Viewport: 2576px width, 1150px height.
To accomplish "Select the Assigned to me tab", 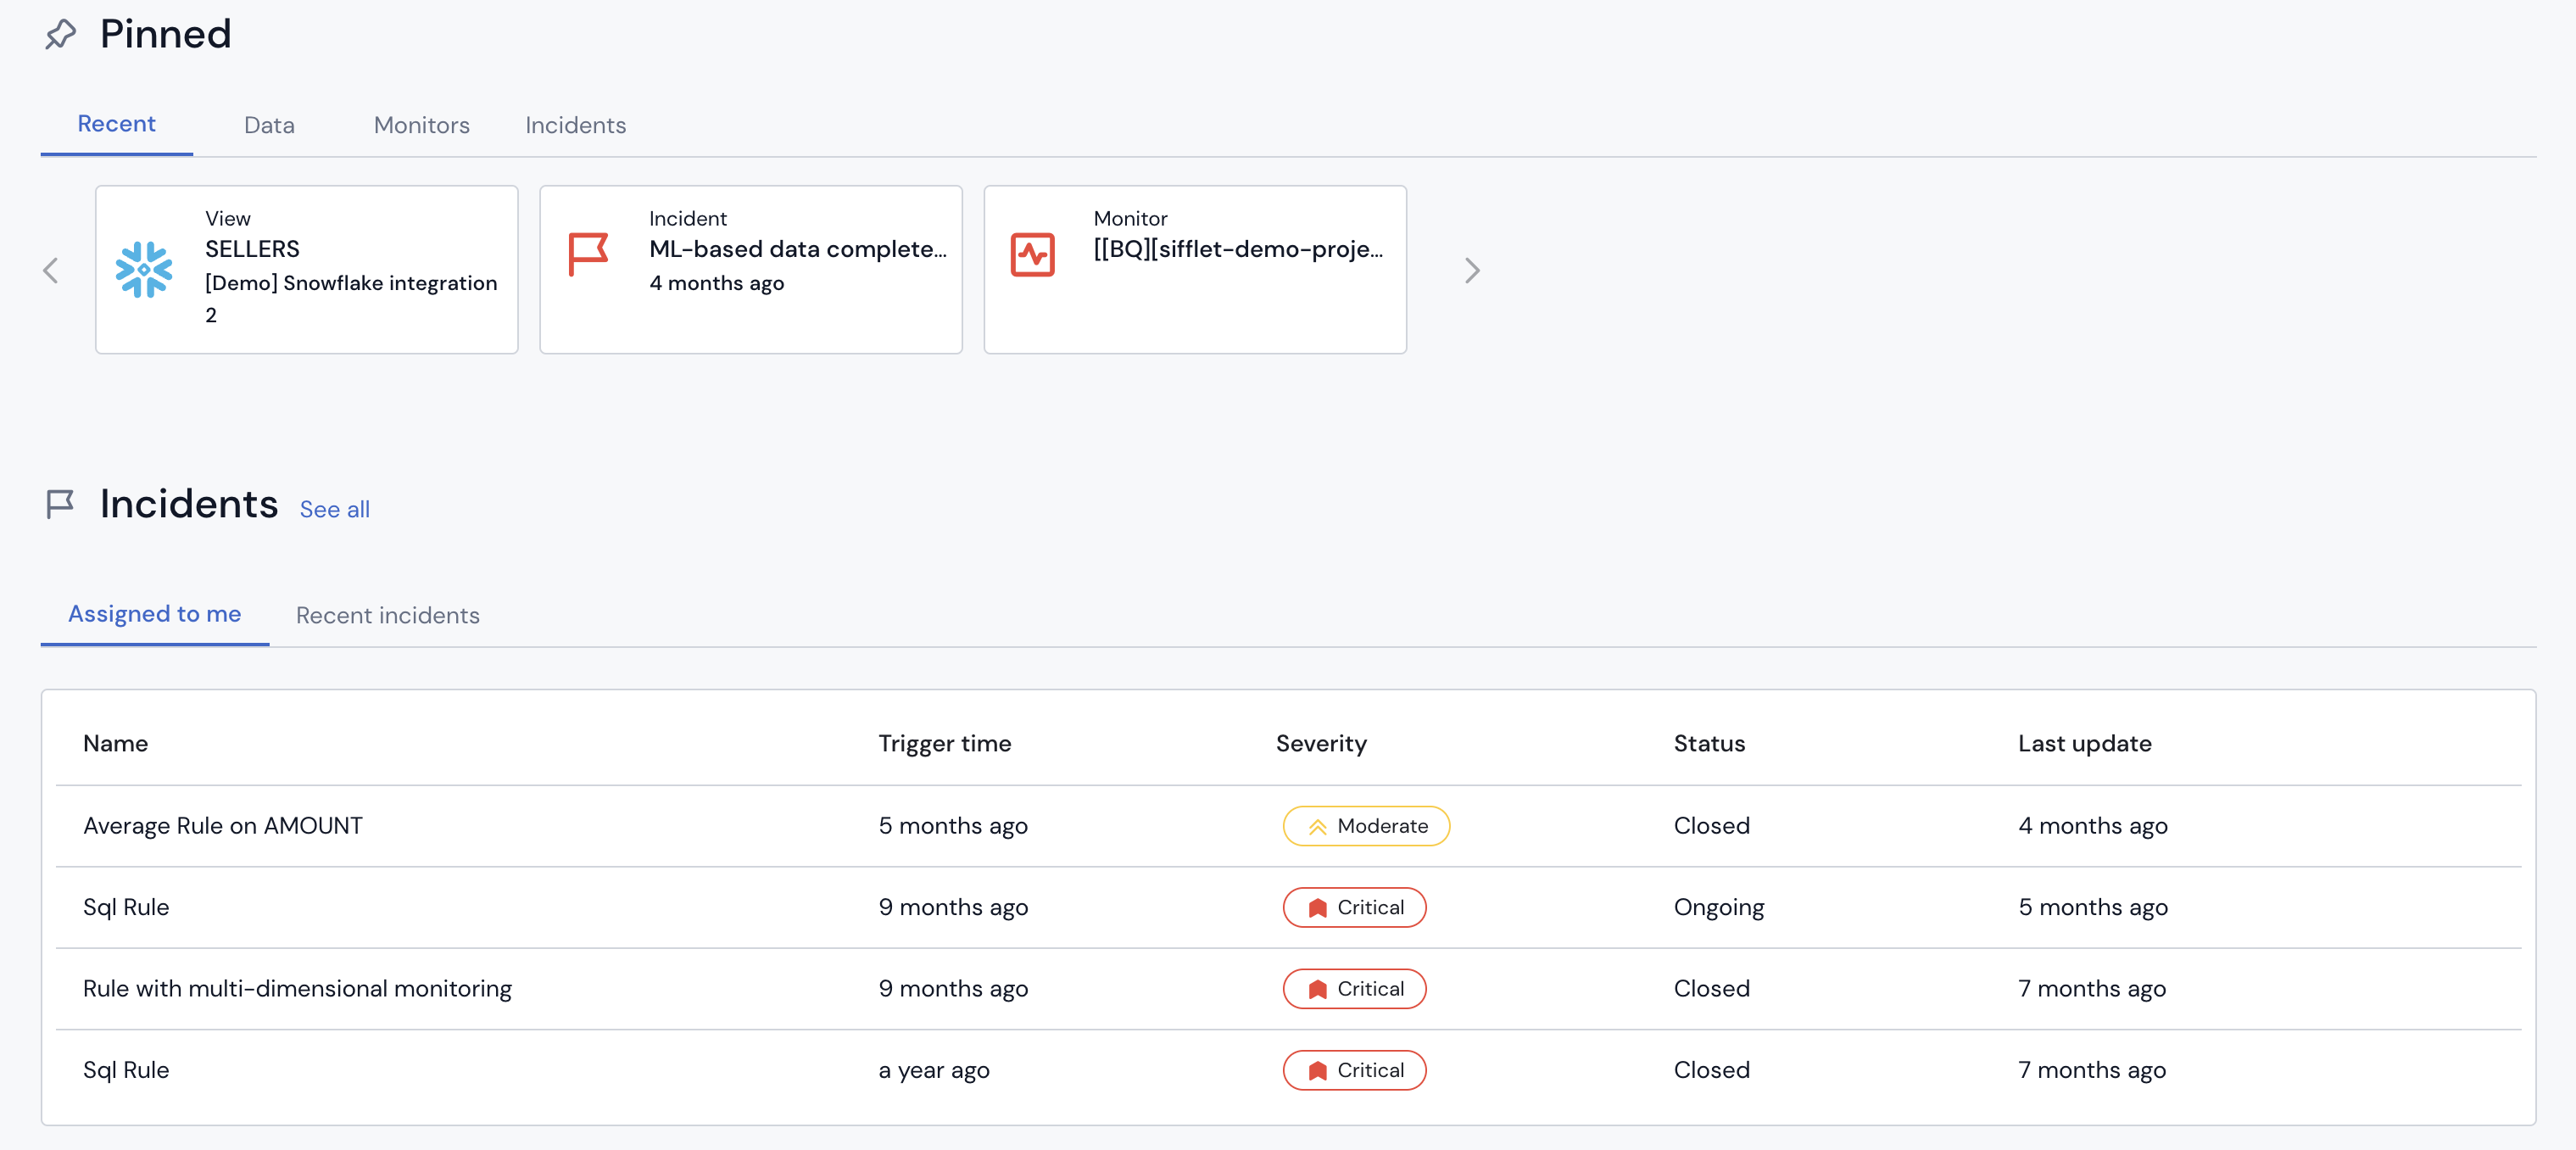I will [154, 614].
